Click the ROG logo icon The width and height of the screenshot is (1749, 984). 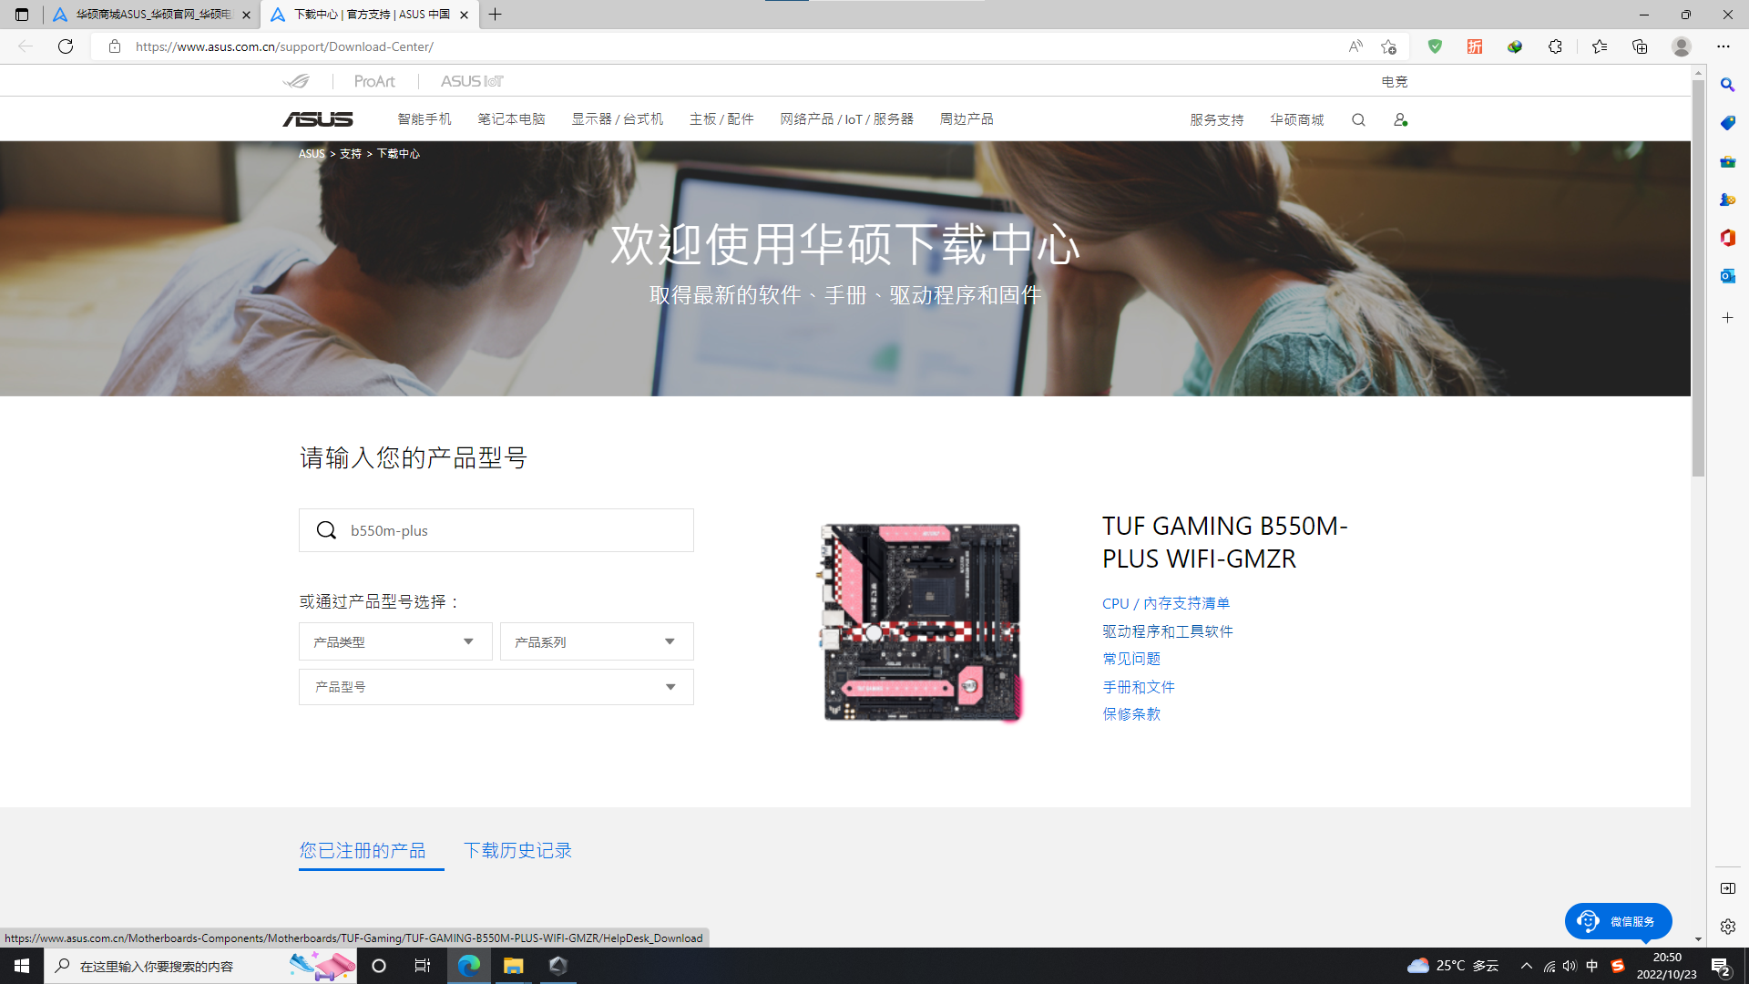coord(296,81)
